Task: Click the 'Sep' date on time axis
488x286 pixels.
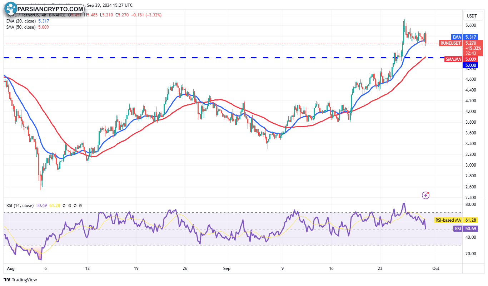Action: 226,268
